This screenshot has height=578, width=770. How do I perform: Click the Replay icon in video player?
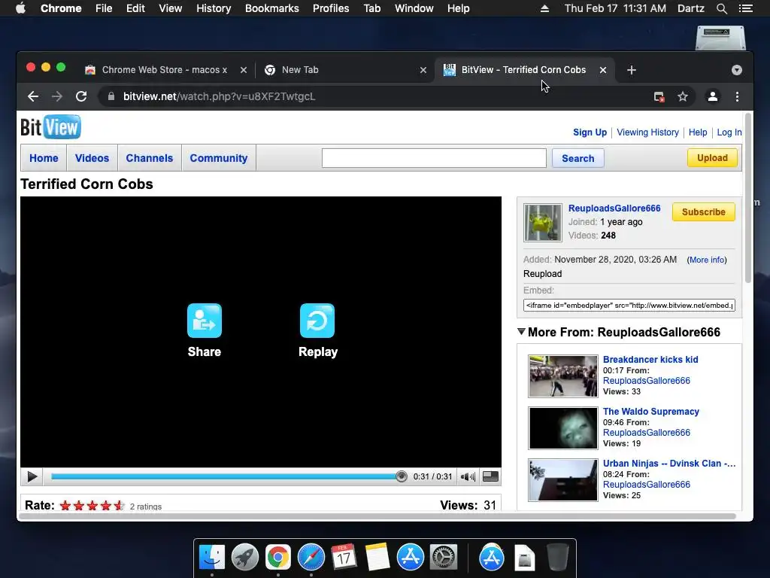coord(317,321)
